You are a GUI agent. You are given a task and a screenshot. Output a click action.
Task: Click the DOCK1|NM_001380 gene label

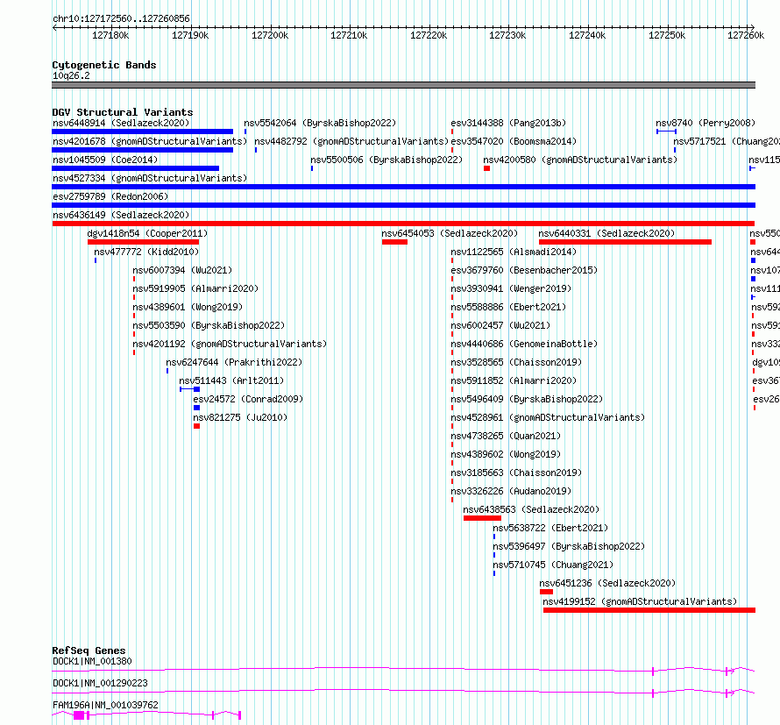point(92,661)
